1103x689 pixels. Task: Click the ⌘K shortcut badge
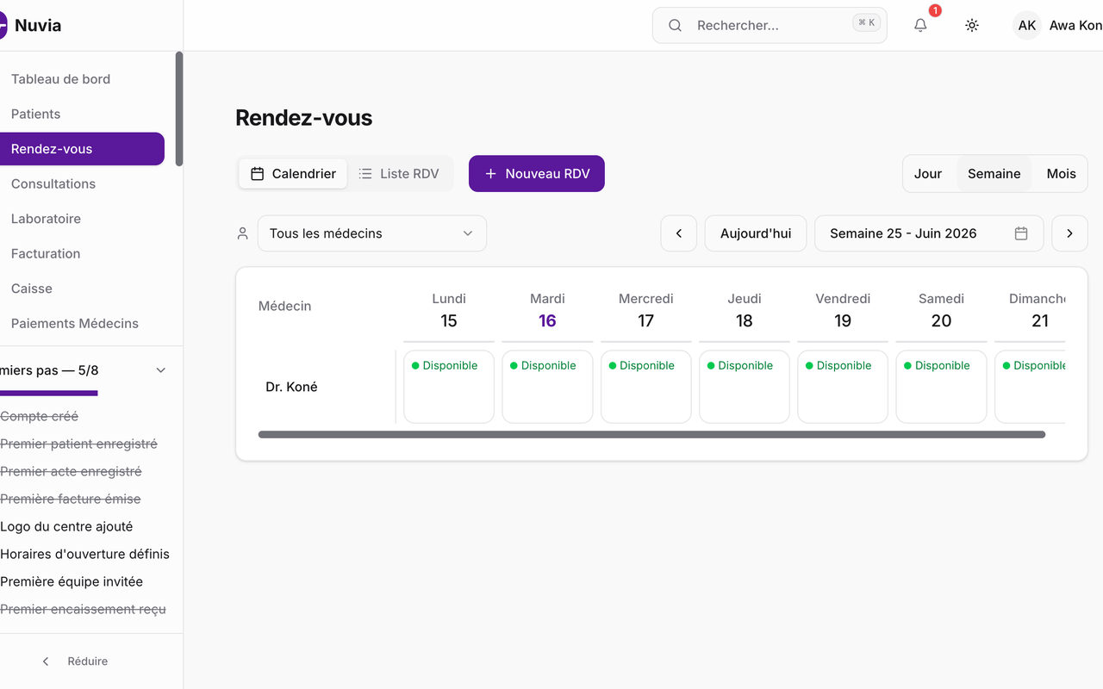(866, 23)
